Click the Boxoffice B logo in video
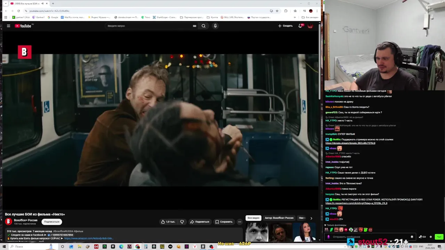The width and height of the screenshot is (445, 250). coord(24,52)
